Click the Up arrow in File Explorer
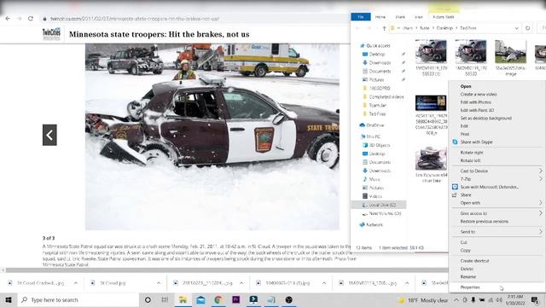 384,28
